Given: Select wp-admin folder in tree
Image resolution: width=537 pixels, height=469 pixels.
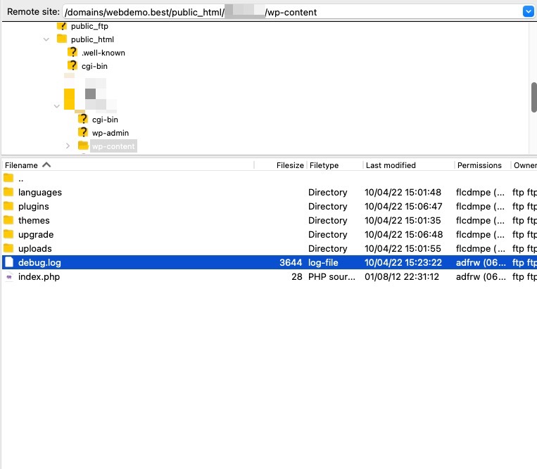Looking at the screenshot, I should coord(110,133).
